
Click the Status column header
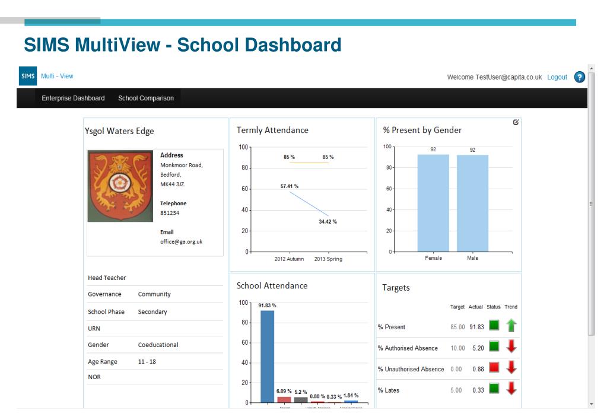coord(493,307)
